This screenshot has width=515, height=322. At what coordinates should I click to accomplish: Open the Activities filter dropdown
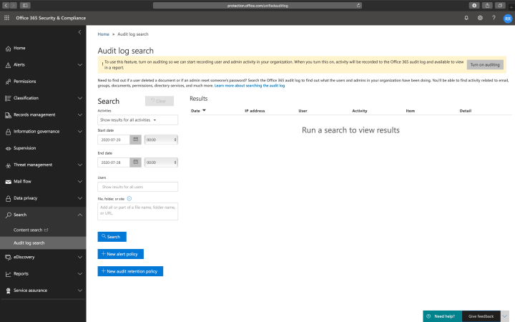(x=137, y=120)
